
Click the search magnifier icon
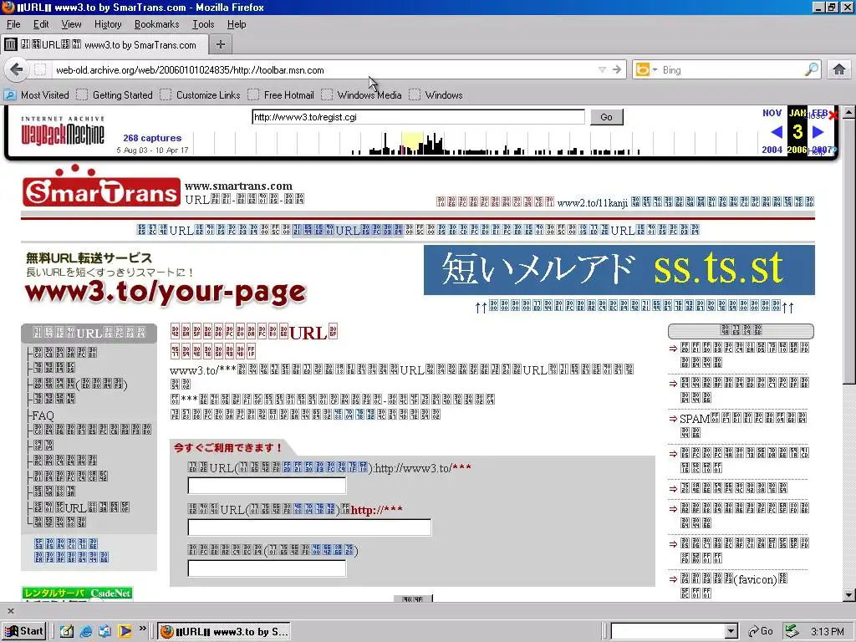(x=811, y=70)
